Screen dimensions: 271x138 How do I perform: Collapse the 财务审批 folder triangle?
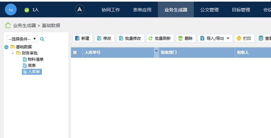(13, 53)
